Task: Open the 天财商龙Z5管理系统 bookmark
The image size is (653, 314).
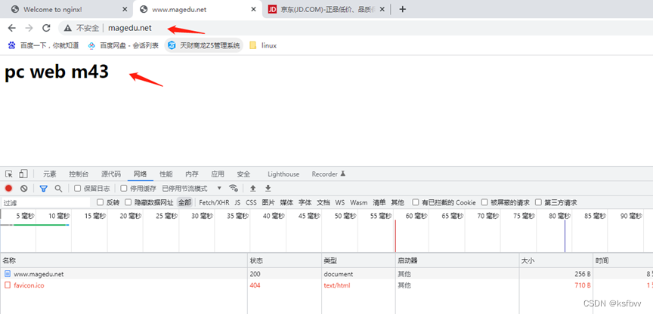Action: pos(203,45)
